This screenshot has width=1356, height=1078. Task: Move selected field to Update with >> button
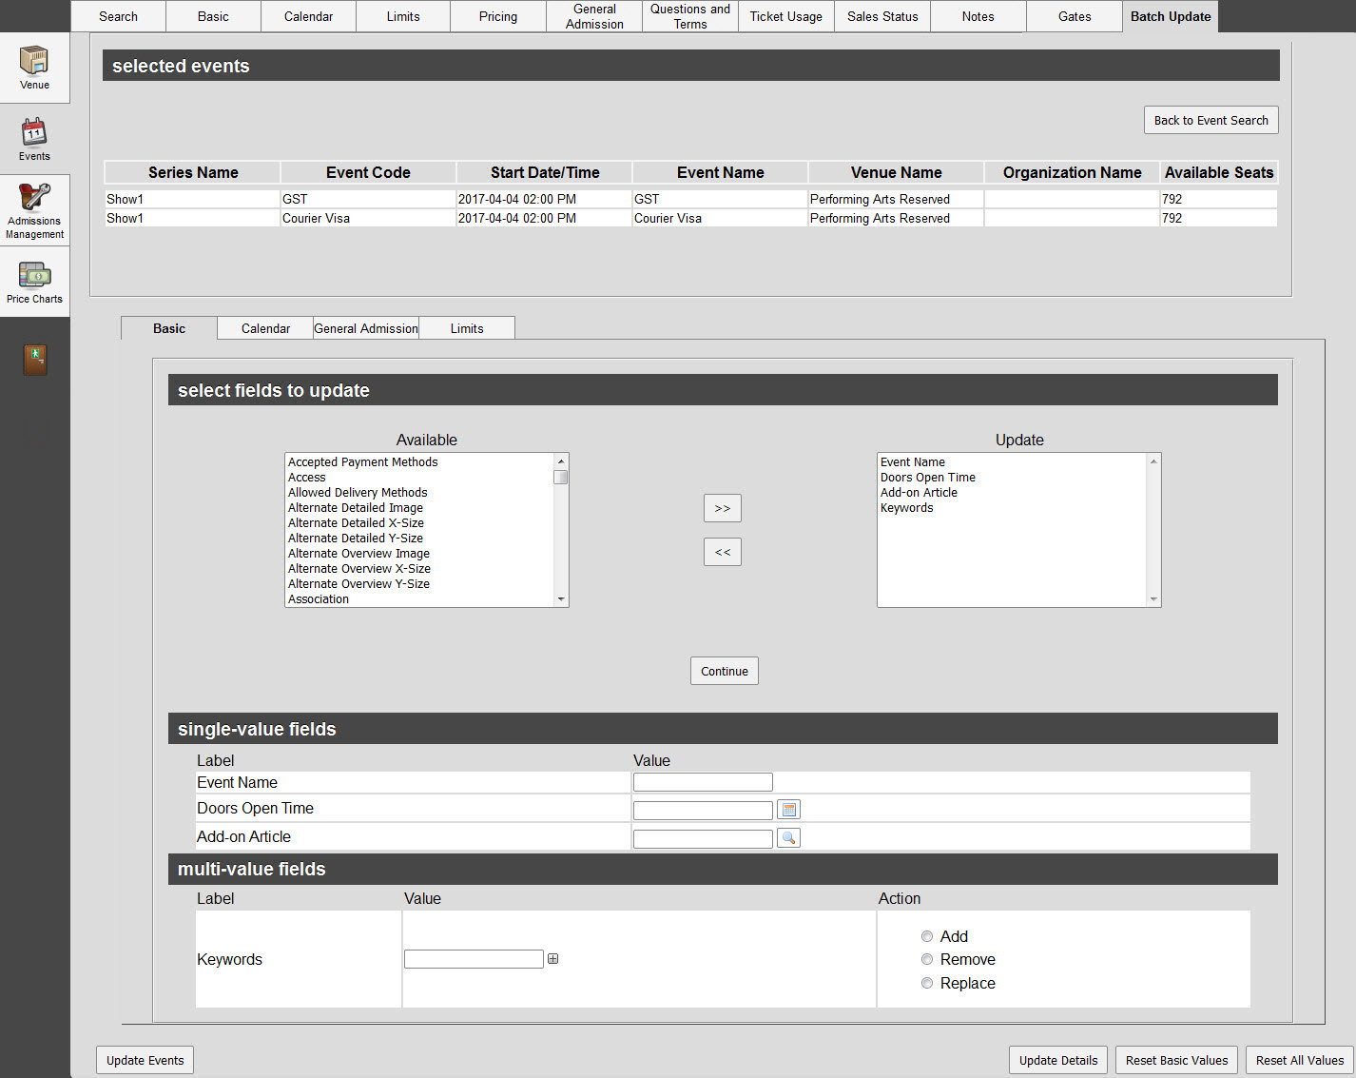coord(723,508)
